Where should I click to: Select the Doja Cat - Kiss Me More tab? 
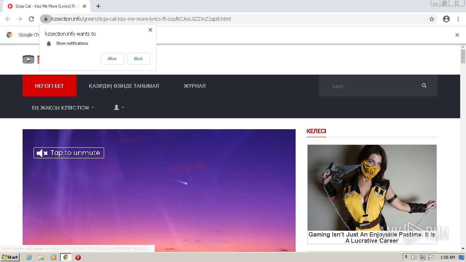[x=46, y=6]
